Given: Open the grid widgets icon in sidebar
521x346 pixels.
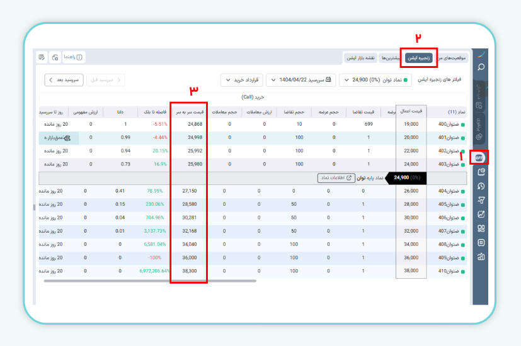Looking at the screenshot, I should (481, 228).
